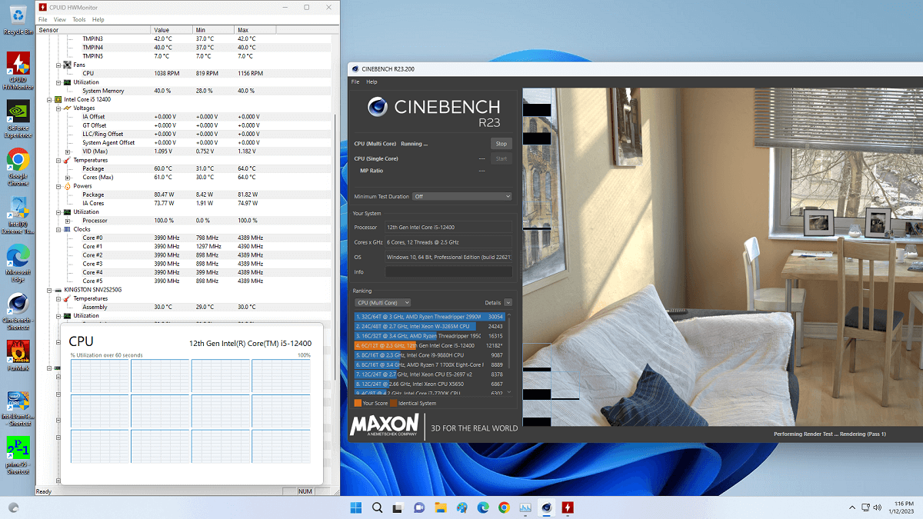923x519 pixels.
Task: Open the Tools menu in HWMonitor
Action: pyautogui.click(x=79, y=19)
